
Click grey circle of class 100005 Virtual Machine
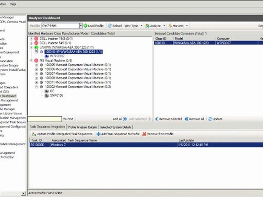click(x=41, y=65)
